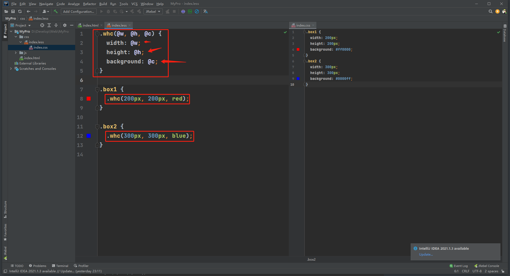Click the green monitor toolbar icon
Viewport: 510px width, 276px height.
(x=190, y=11)
